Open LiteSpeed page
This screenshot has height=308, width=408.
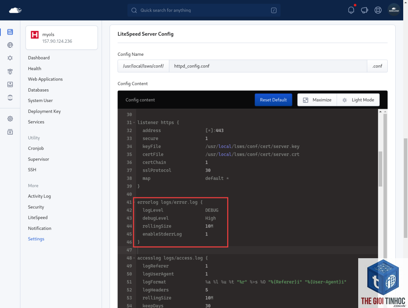coord(38,218)
